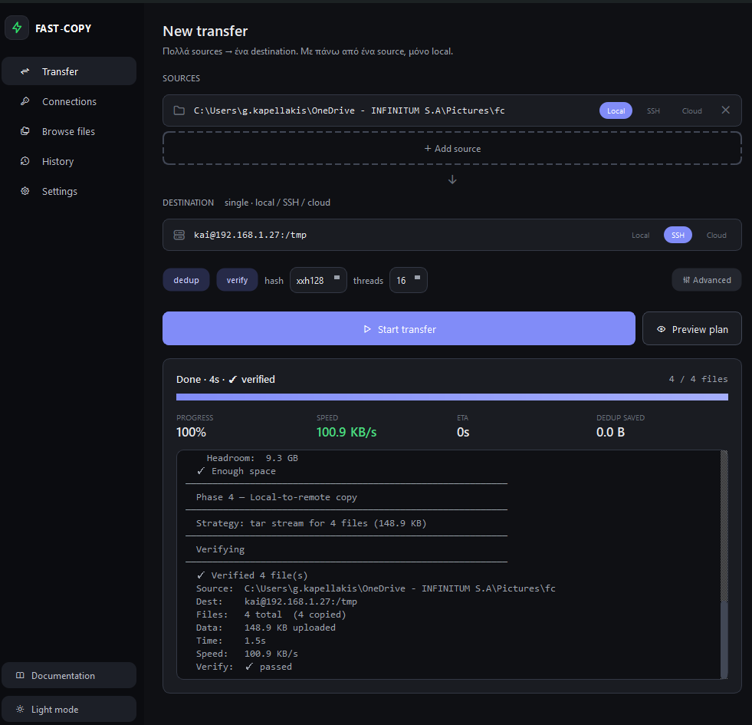Toggle the verify option
This screenshot has height=725, width=752.
tap(237, 280)
